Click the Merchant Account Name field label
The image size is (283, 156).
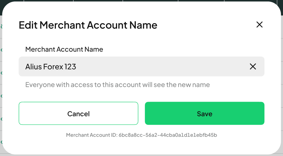(64, 49)
